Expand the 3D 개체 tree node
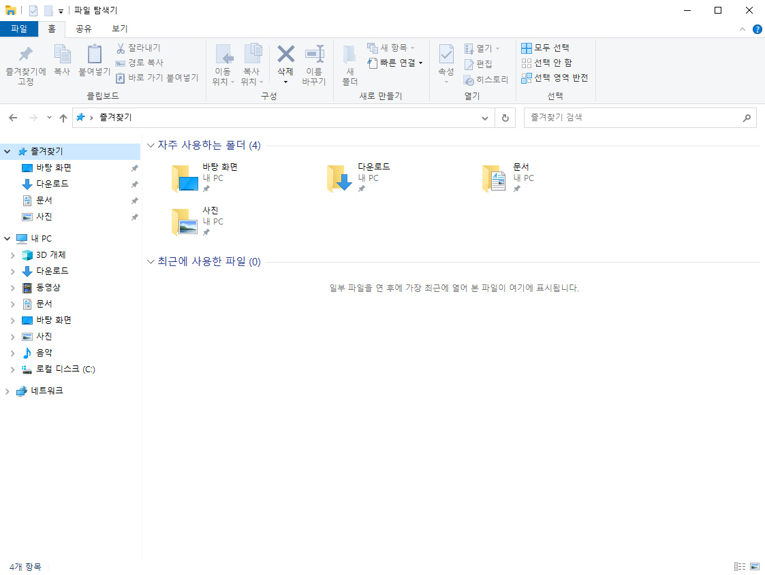Viewport: 765px width, 575px height. [x=13, y=255]
